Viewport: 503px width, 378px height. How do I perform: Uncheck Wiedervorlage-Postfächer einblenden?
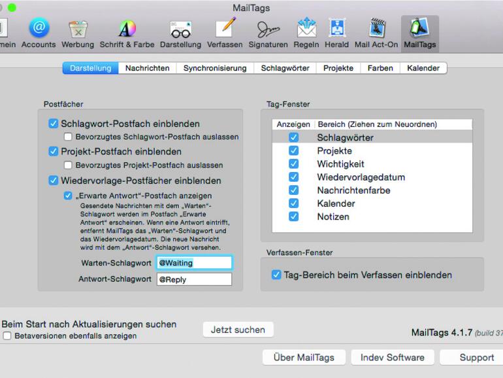(x=54, y=180)
